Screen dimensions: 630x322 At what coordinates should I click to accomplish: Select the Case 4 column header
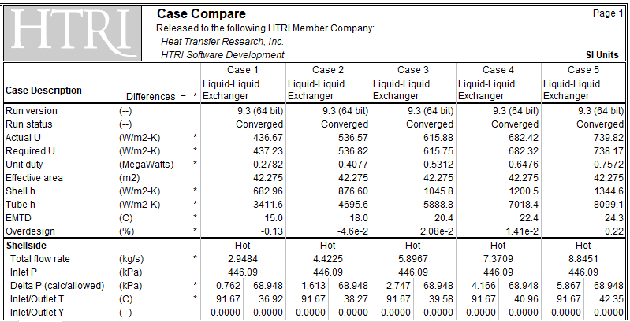[498, 70]
